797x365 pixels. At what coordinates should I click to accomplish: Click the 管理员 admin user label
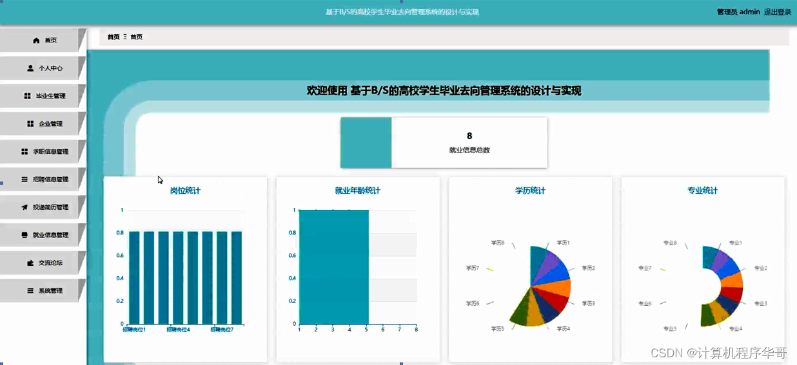click(x=738, y=12)
